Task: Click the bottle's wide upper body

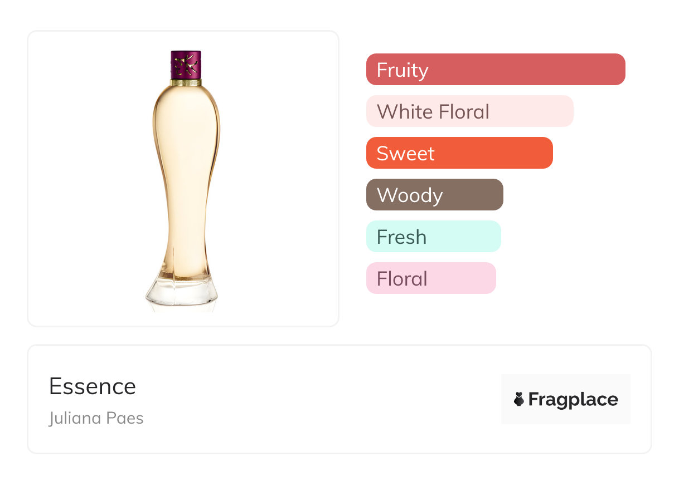Action: point(186,128)
